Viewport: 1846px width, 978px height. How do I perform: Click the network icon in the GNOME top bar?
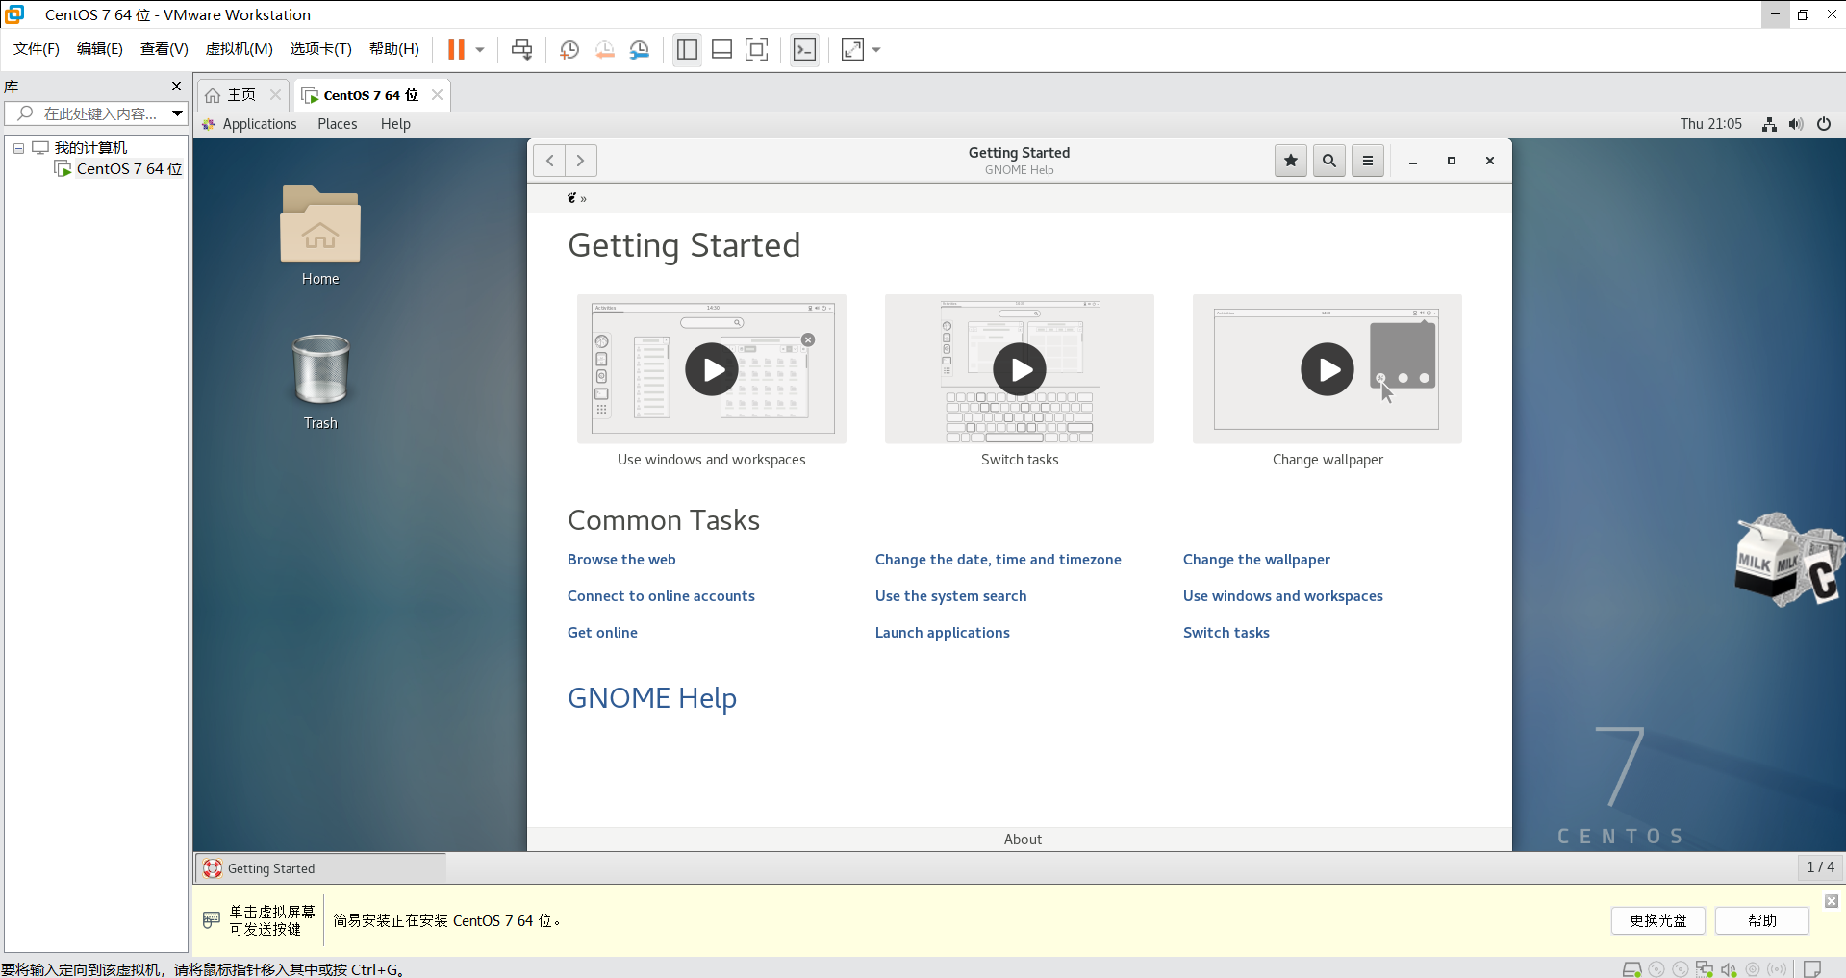click(x=1769, y=124)
